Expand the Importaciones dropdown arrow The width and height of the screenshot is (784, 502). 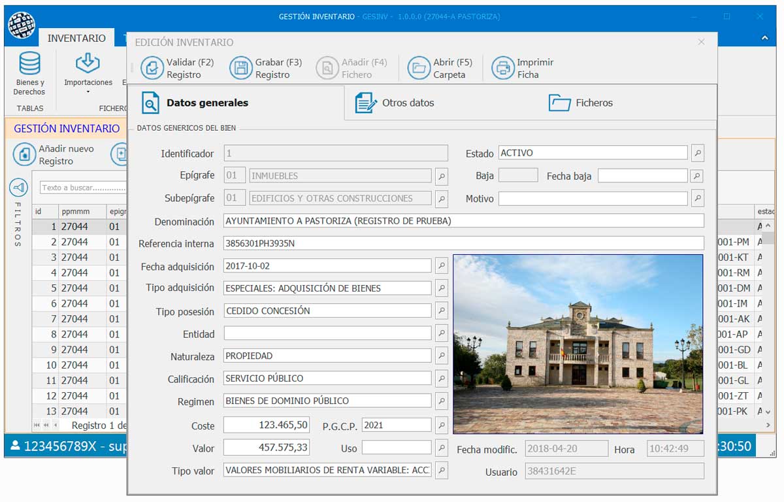(x=88, y=92)
